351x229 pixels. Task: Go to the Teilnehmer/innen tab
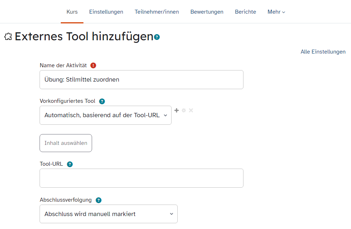coord(157,12)
